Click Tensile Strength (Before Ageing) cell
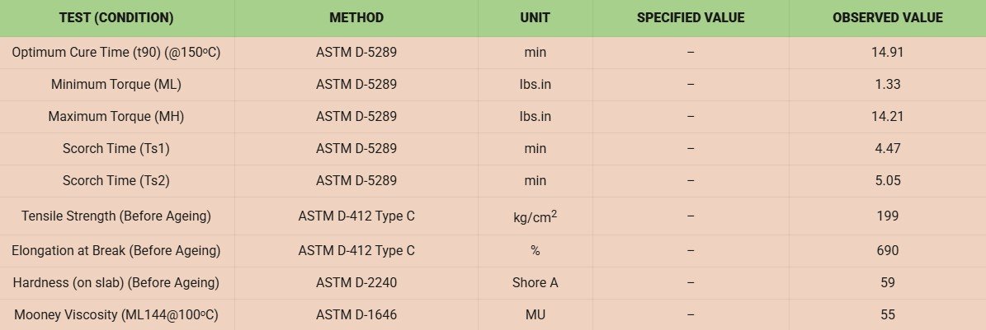Viewport: 986px width, 330px height. pyautogui.click(x=116, y=216)
